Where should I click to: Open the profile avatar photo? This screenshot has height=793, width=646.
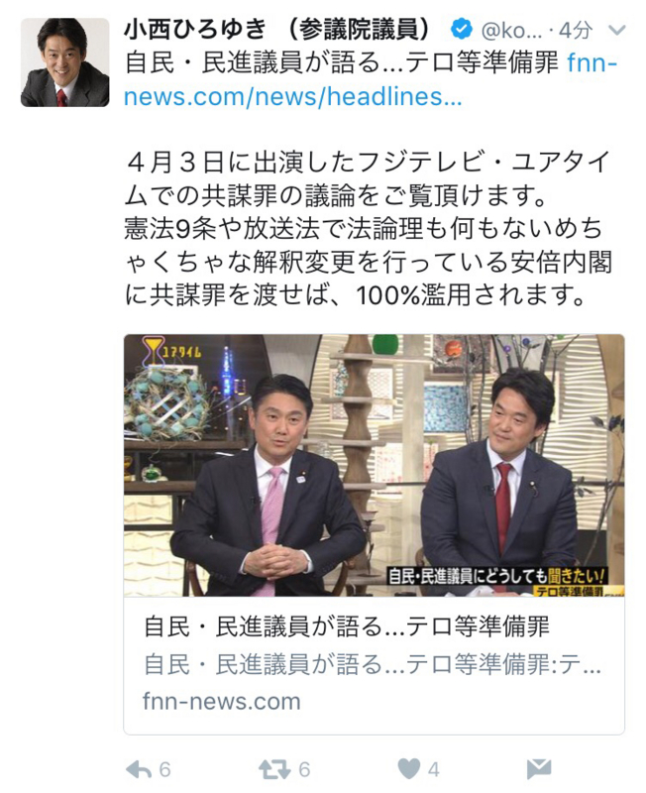pos(64,62)
